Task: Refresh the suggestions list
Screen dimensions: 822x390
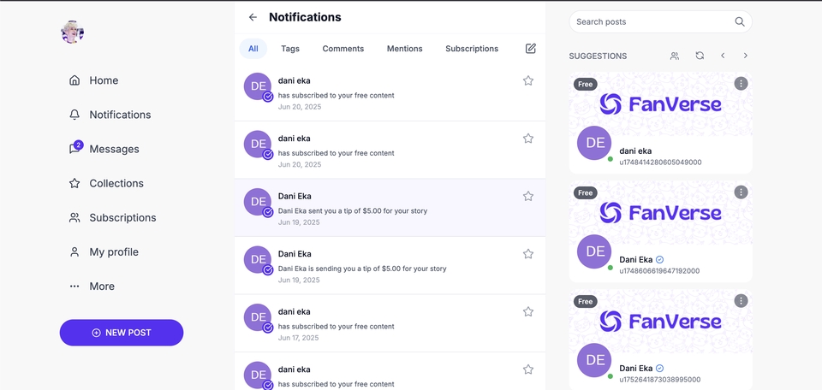Action: [700, 56]
